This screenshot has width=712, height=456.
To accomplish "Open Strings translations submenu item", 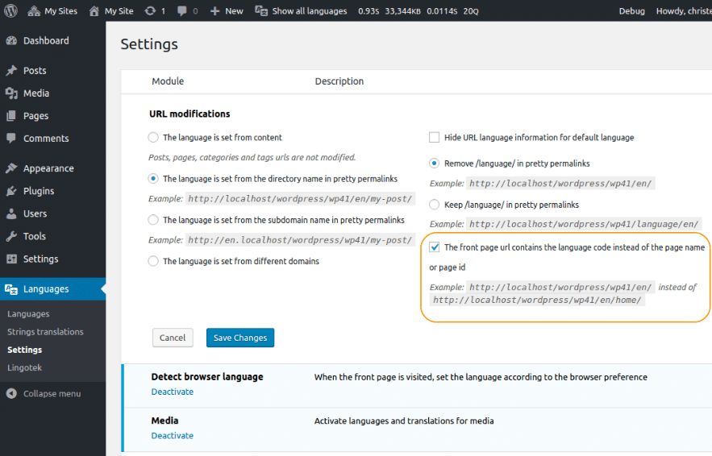I will (x=45, y=332).
